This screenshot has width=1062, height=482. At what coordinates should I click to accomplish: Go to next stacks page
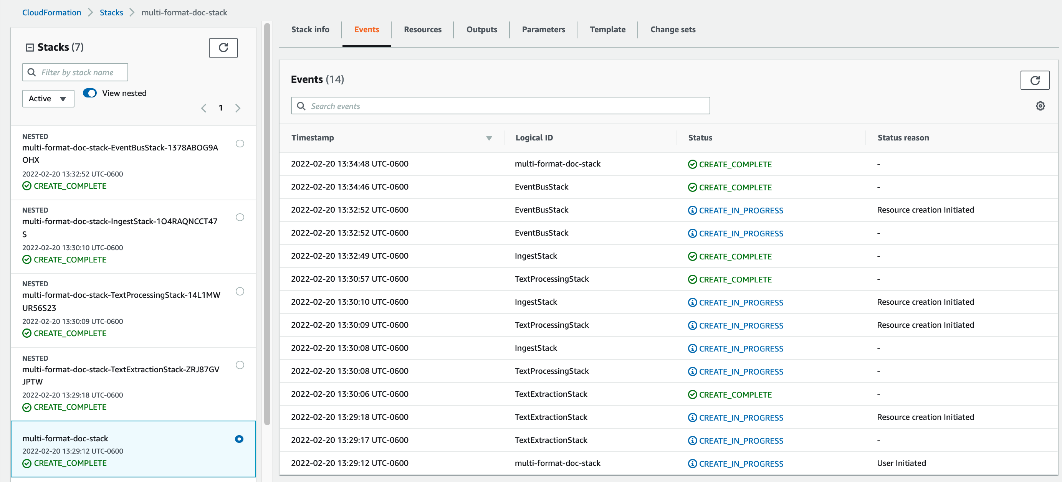(x=238, y=108)
